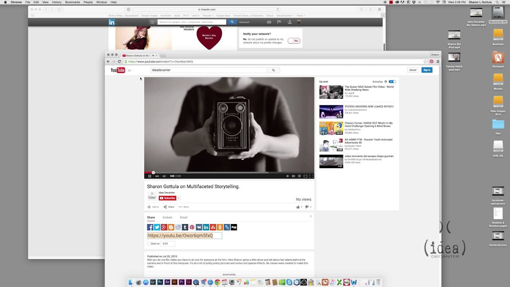Seek using the video progress bar

click(x=229, y=173)
